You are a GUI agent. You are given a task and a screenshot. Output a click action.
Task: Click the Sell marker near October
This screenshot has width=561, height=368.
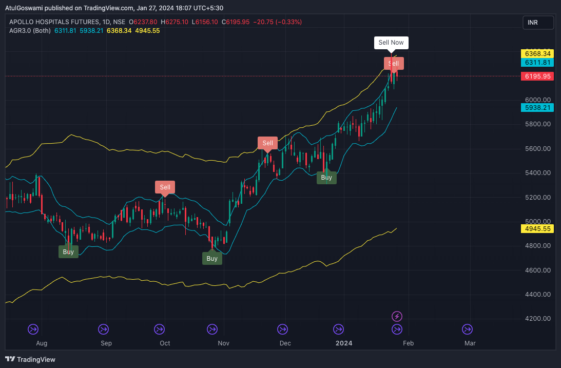pos(165,187)
